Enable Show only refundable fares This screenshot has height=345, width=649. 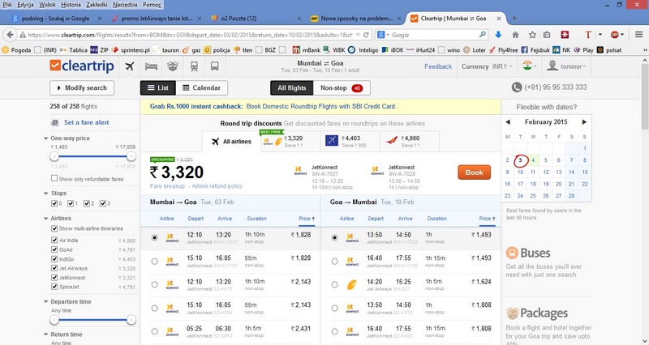(x=54, y=178)
